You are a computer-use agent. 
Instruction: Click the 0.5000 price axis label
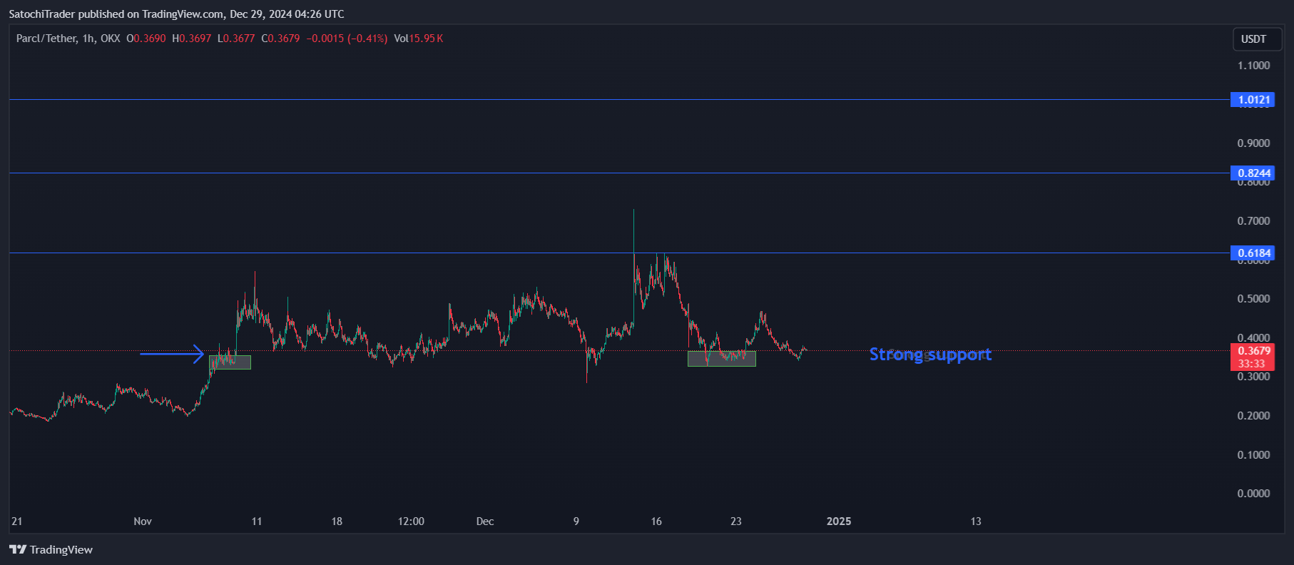point(1253,299)
